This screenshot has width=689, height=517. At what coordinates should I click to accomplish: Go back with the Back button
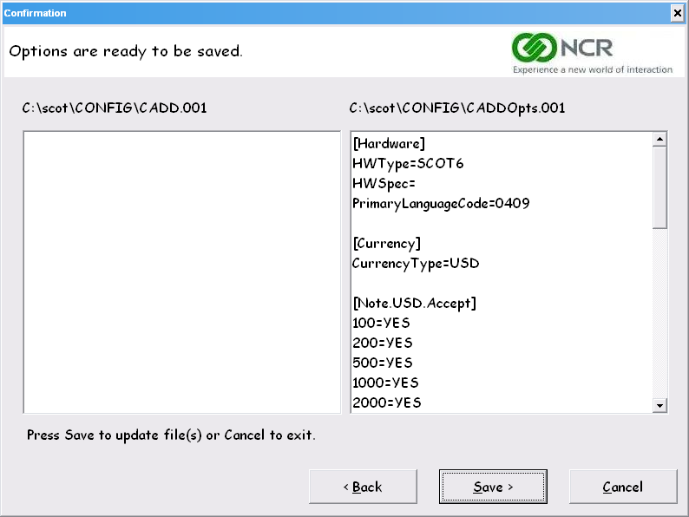363,487
